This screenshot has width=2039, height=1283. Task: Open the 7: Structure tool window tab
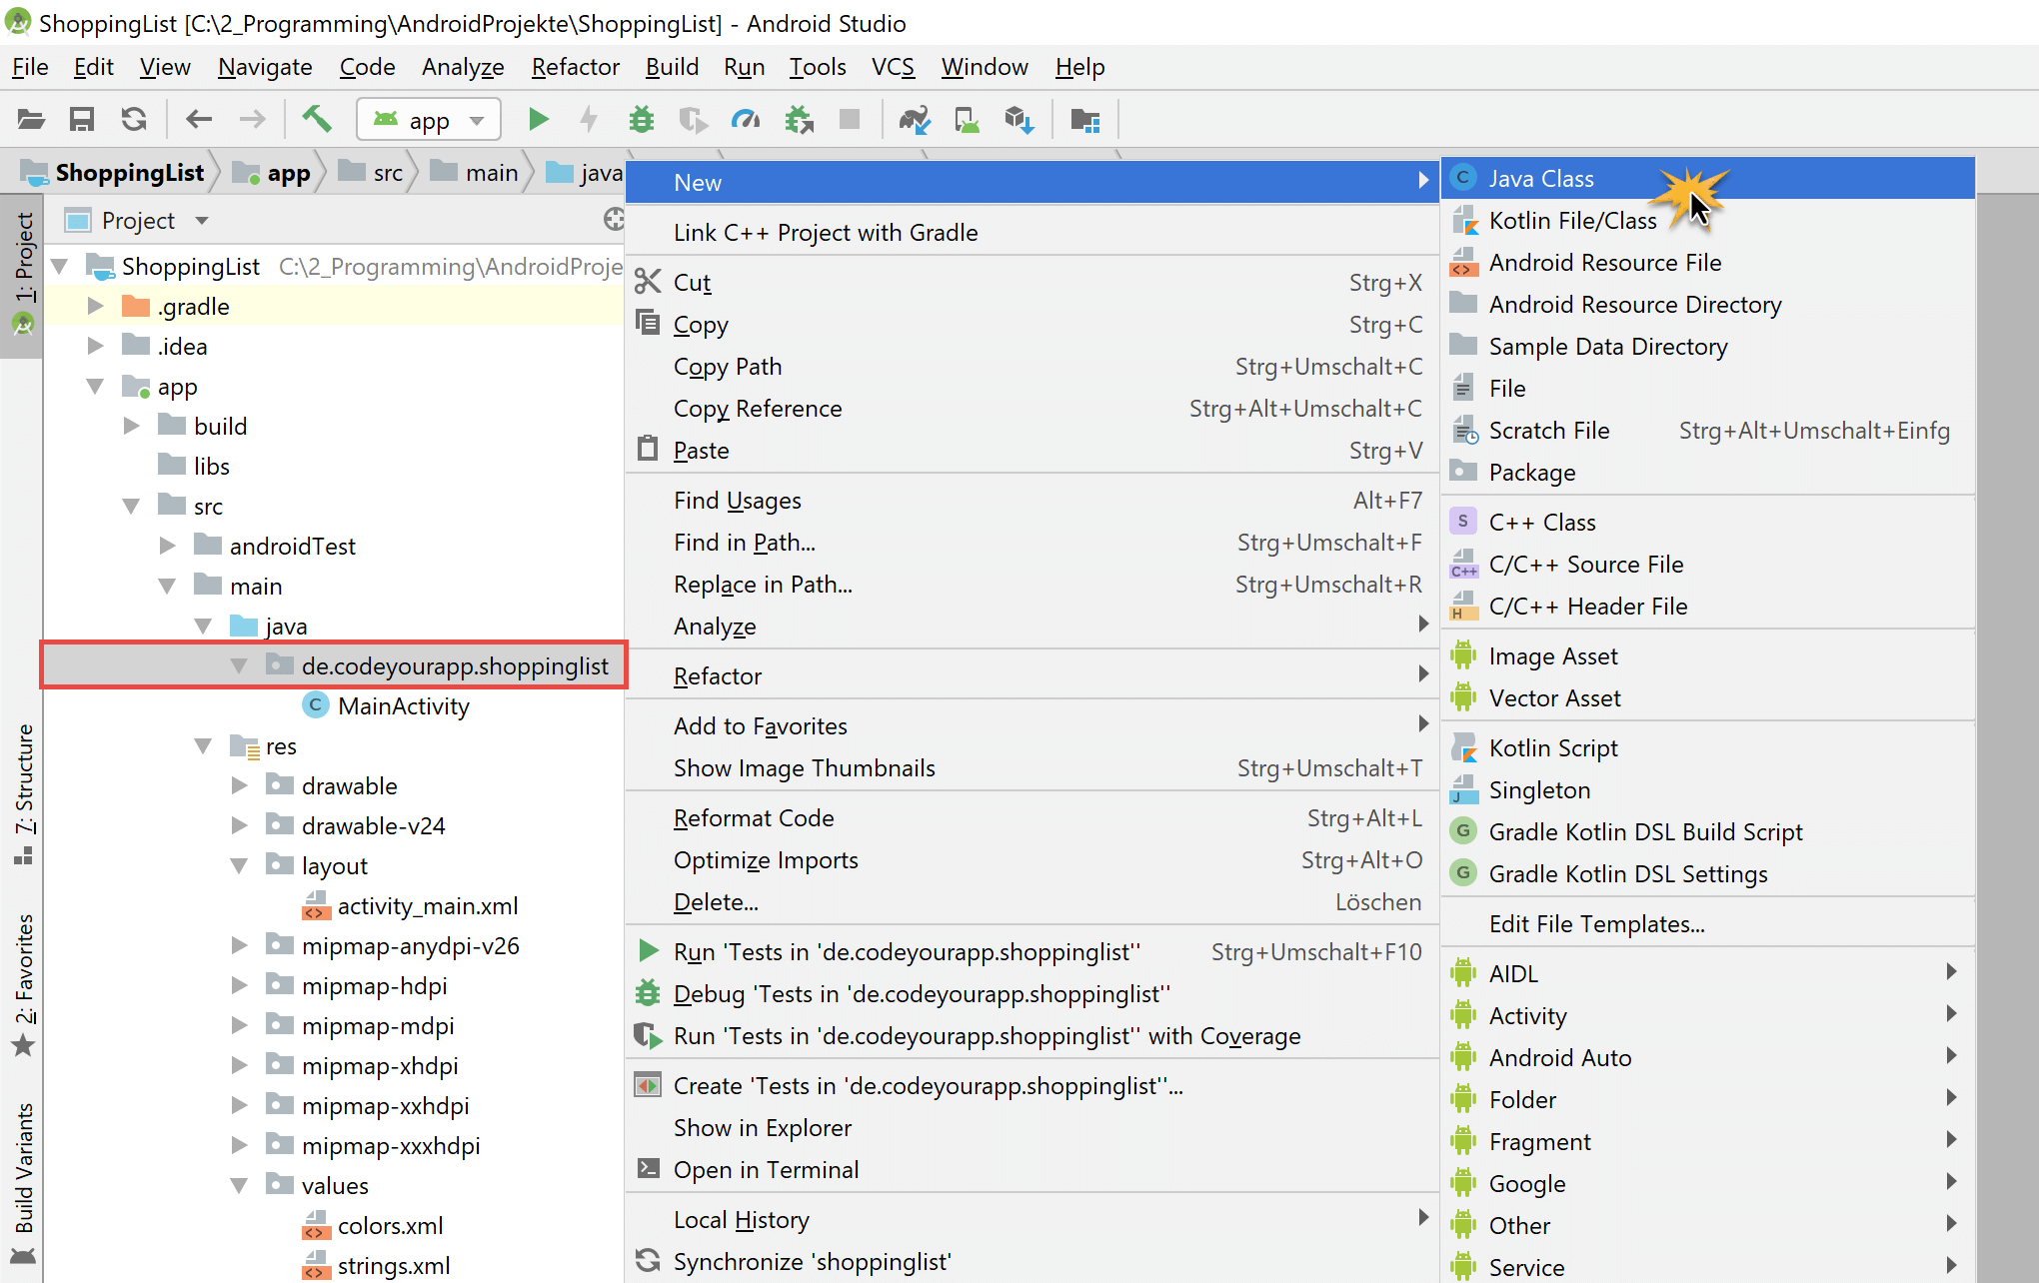tap(22, 794)
